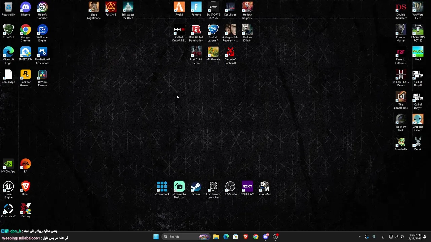431x242 pixels.
Task: Open OBS Studio shortcut
Action: [x=230, y=189]
